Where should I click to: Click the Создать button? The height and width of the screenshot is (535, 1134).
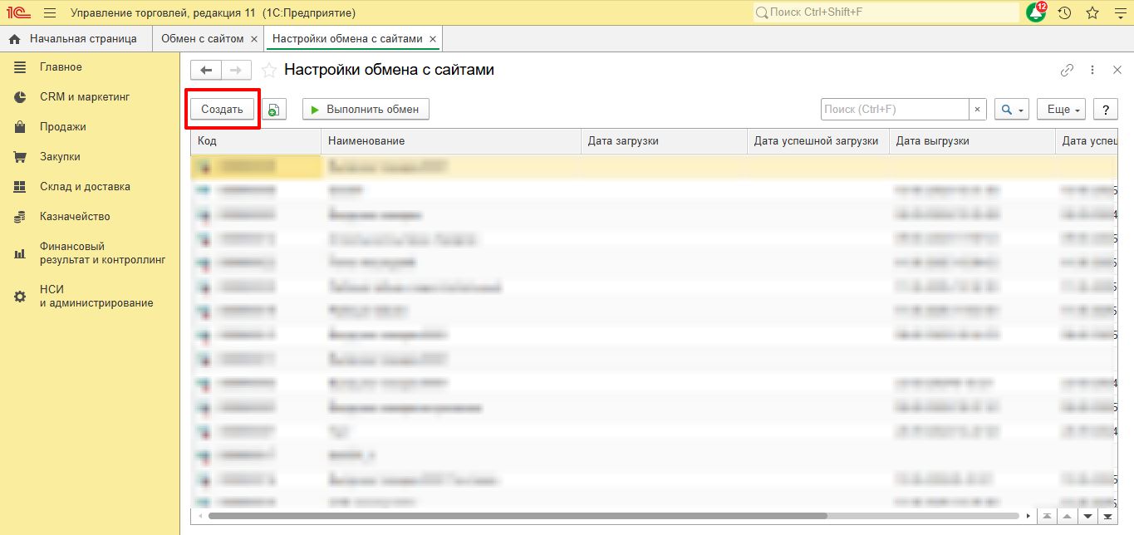(x=222, y=110)
